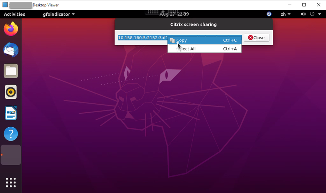Viewport: 326px width, 193px height.
Task: Open Firefox from the dock
Action: click(x=11, y=29)
